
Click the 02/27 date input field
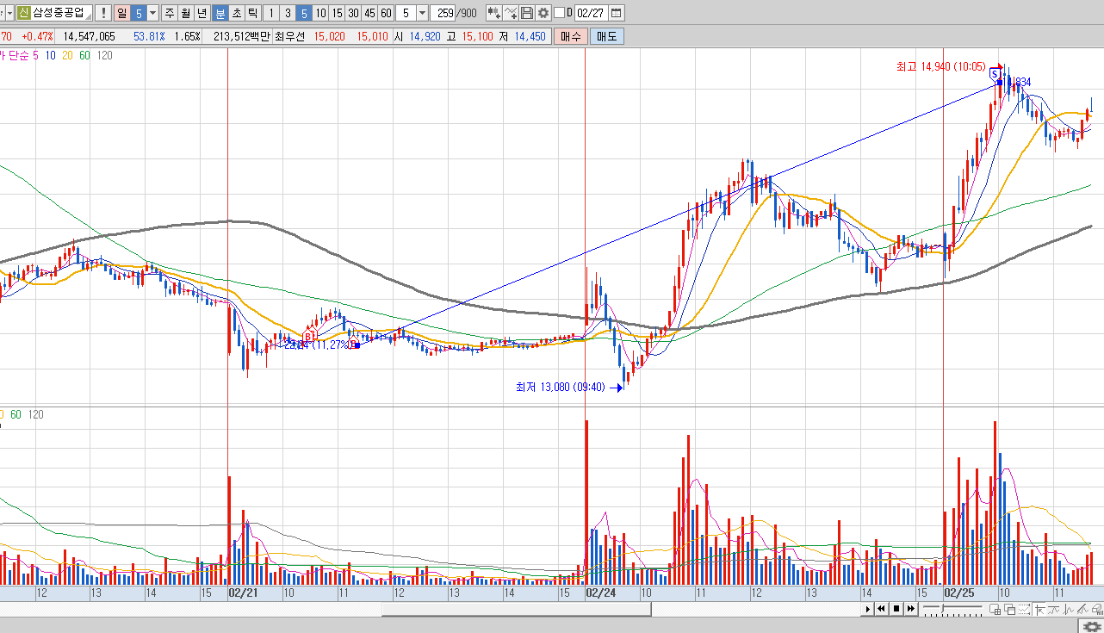[591, 13]
